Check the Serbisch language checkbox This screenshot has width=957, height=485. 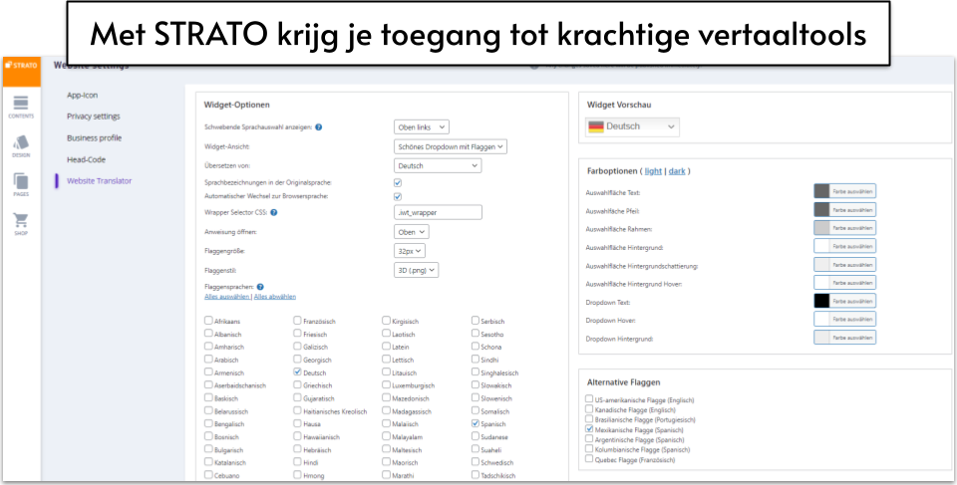point(476,321)
